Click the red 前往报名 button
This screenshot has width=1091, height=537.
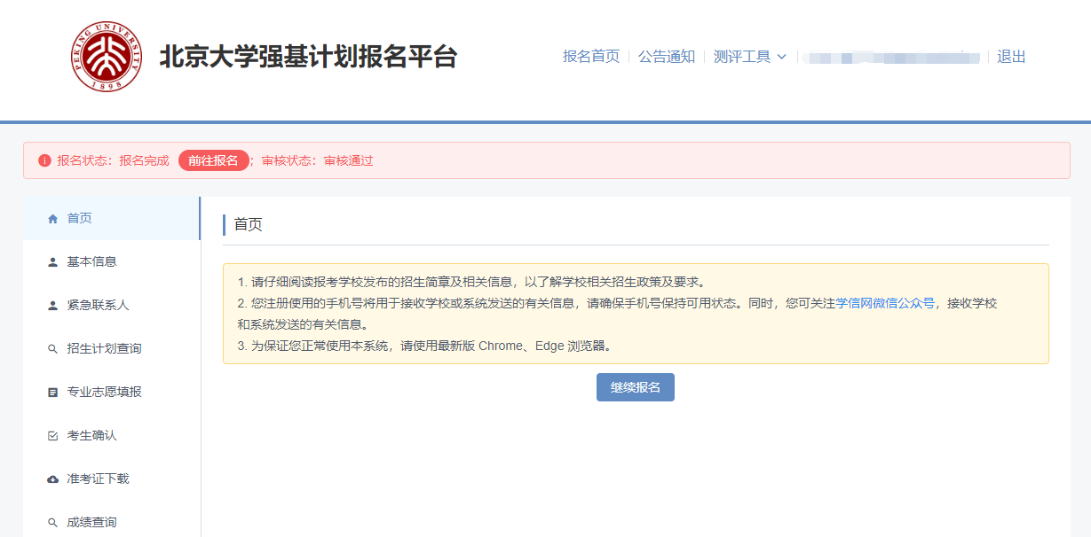(213, 160)
